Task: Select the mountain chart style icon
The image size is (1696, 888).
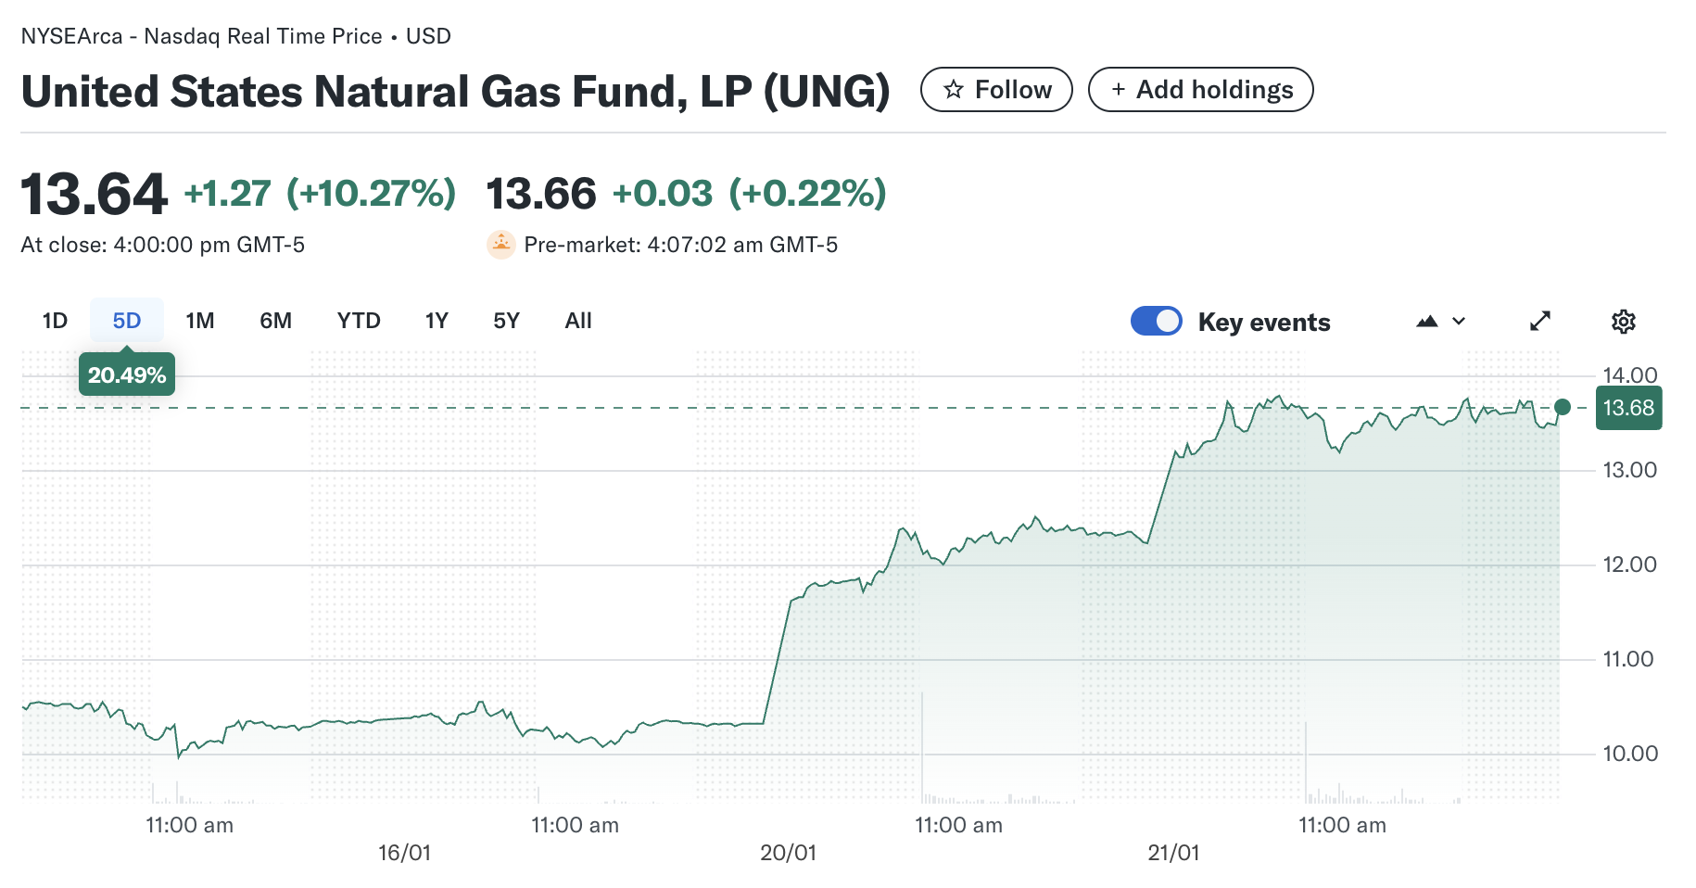Action: 1427,320
